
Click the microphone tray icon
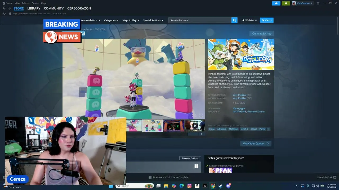(x=307, y=186)
